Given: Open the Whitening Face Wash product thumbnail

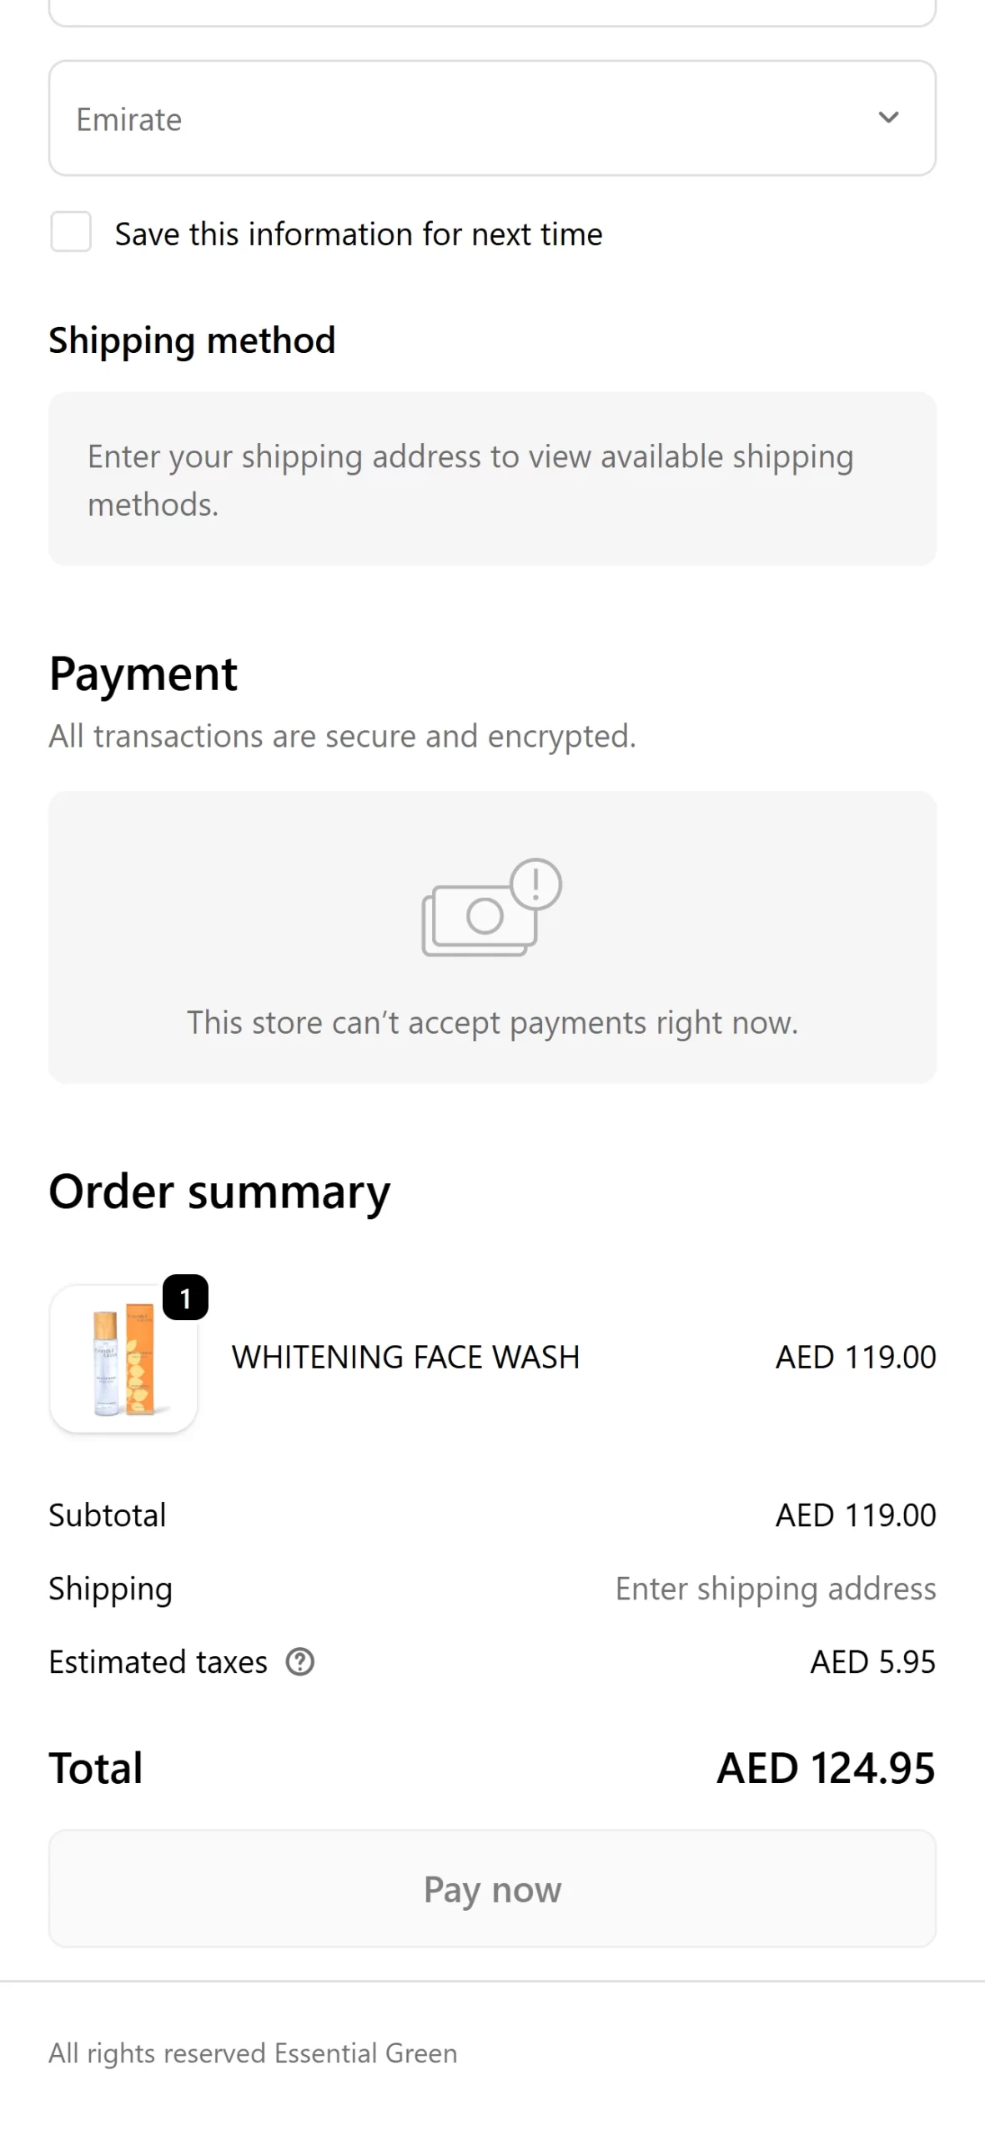Looking at the screenshot, I should click(123, 1359).
